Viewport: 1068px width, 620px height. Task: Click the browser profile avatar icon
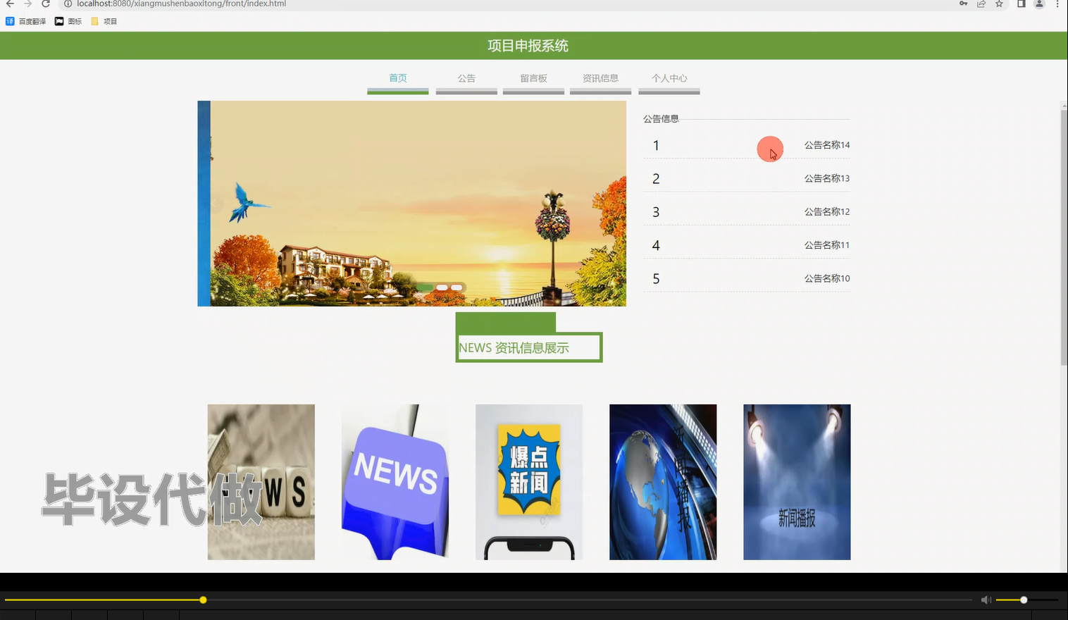click(1038, 4)
